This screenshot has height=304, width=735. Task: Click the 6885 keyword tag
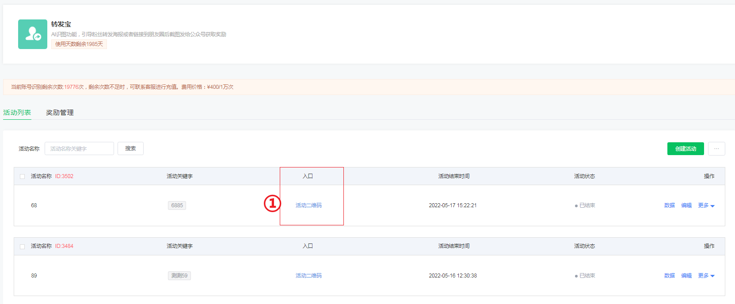[177, 205]
